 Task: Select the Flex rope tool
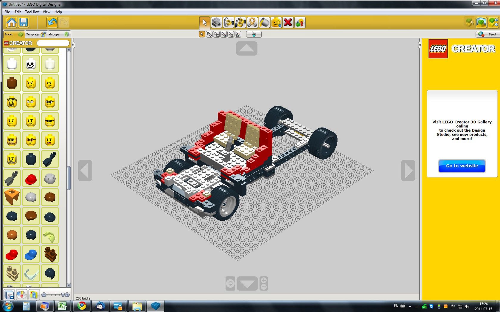click(252, 23)
